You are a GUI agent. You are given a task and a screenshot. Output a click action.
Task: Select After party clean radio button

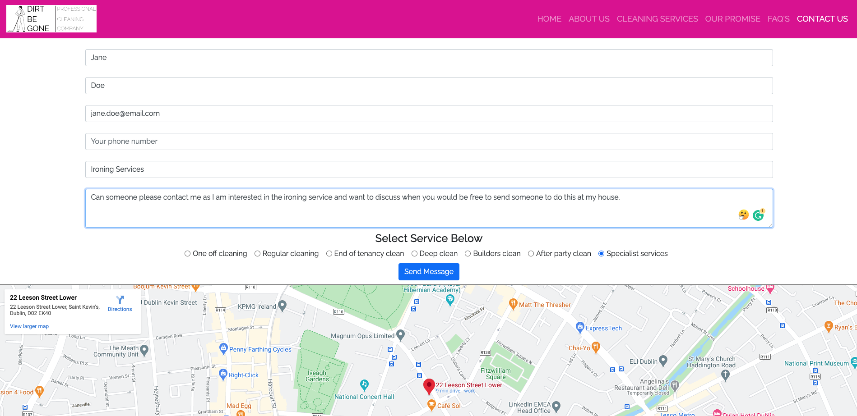(531, 254)
